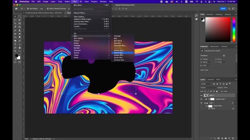
Task: Hide the Layer 2 visibility eye
Action: click(202, 96)
